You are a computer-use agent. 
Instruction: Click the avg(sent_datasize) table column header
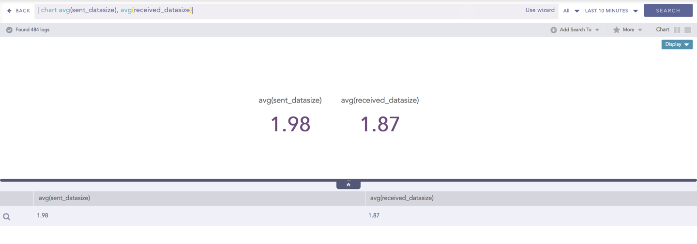click(x=64, y=198)
